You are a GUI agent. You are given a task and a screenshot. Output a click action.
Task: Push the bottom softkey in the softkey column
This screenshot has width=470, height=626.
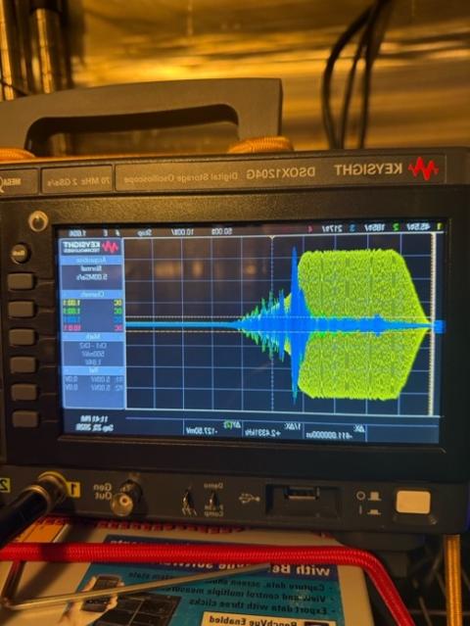pyautogui.click(x=24, y=419)
